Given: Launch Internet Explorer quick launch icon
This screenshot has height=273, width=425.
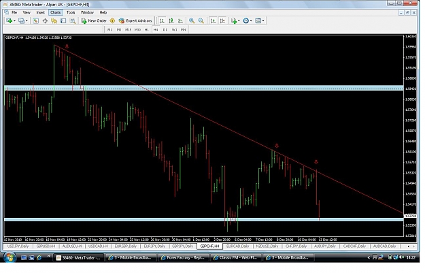Looking at the screenshot, I should point(39,257).
